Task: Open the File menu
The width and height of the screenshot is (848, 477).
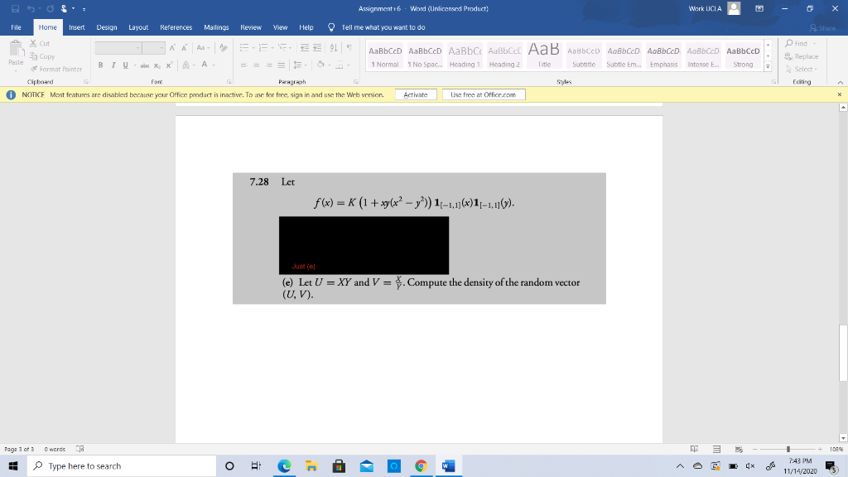Action: click(17, 27)
